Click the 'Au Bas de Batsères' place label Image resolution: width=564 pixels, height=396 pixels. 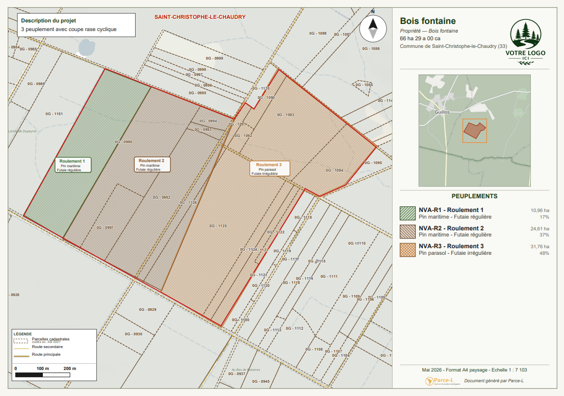246,370
